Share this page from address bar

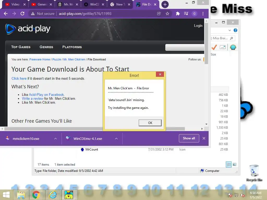[x=159, y=14]
